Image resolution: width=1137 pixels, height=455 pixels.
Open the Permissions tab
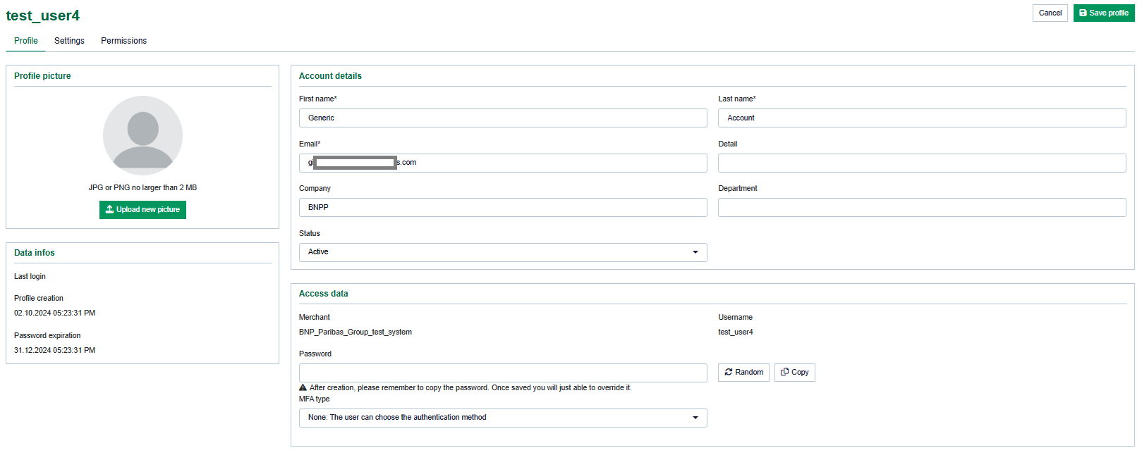(x=123, y=41)
